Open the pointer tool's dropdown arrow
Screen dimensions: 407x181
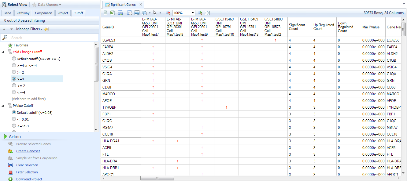tap(160, 13)
